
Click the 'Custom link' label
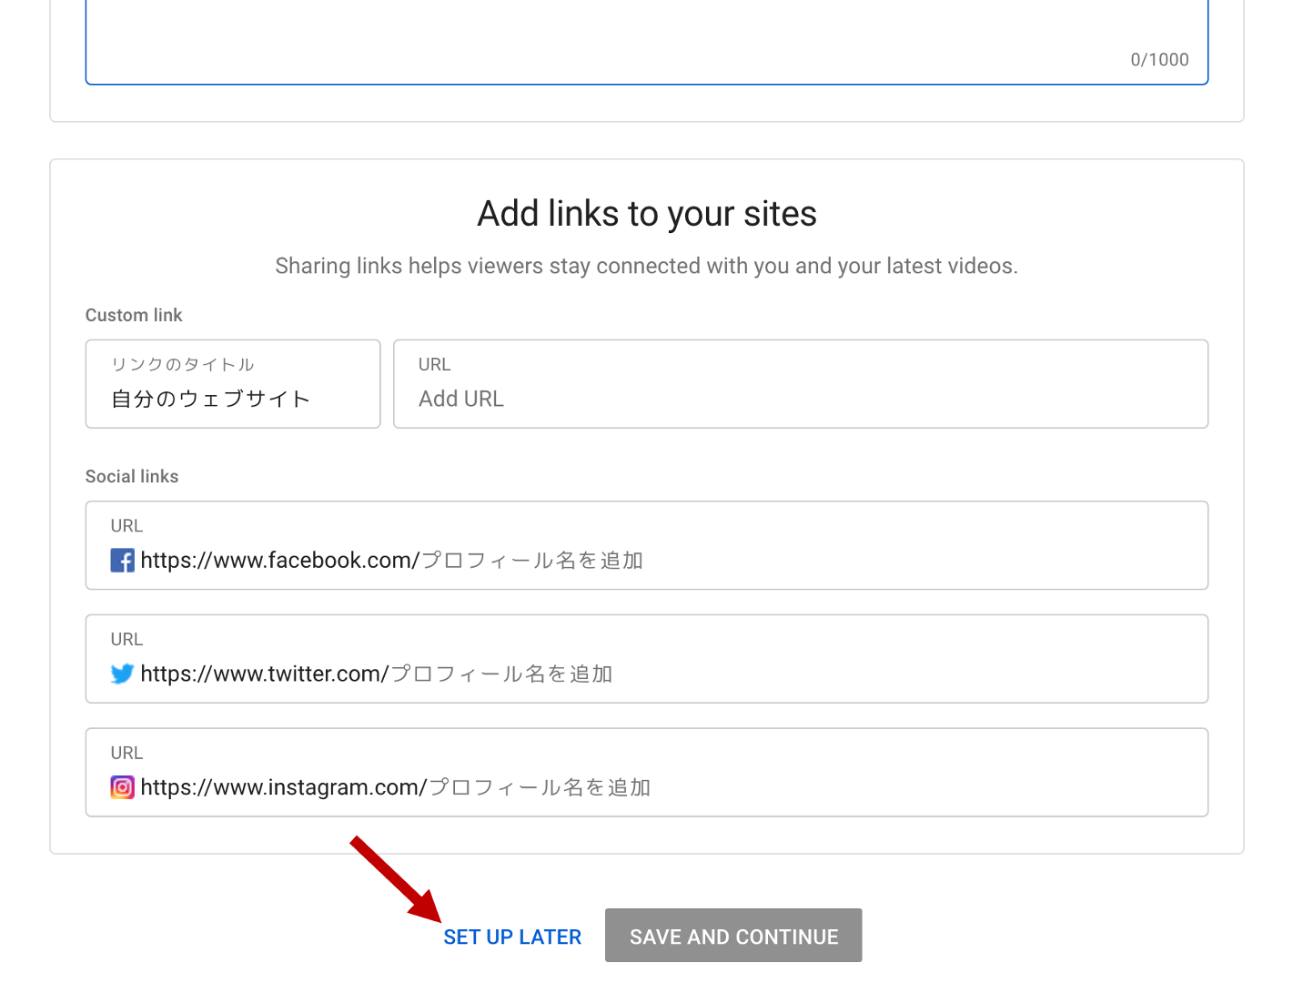[x=134, y=315]
